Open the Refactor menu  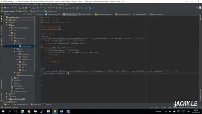(35, 4)
